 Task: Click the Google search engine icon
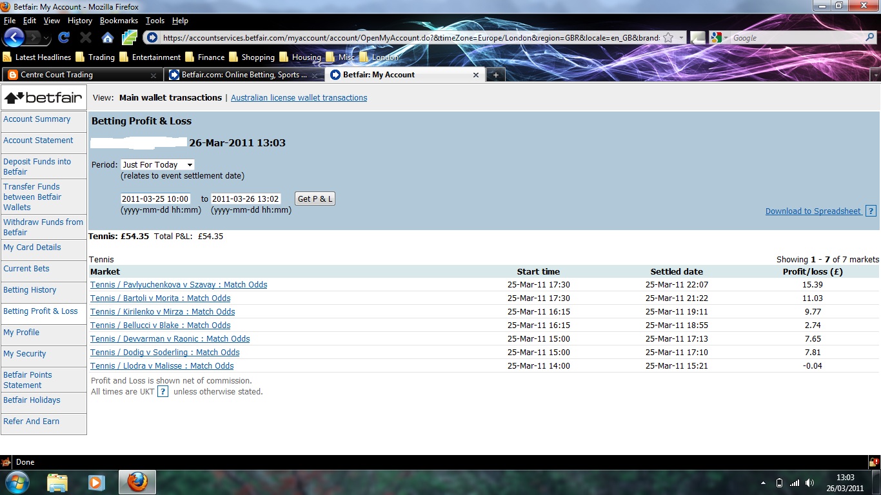715,37
